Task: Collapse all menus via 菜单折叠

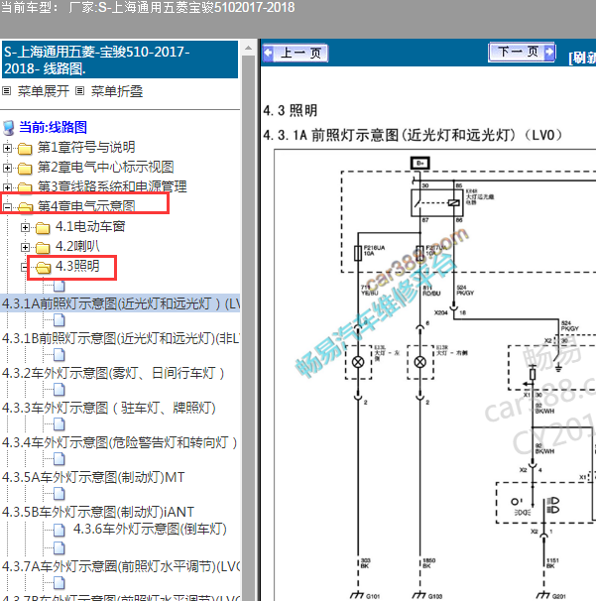Action: coord(117,91)
